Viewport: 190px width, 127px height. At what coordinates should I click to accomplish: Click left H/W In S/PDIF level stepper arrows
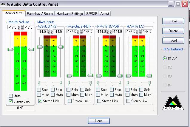[x=108, y=32]
